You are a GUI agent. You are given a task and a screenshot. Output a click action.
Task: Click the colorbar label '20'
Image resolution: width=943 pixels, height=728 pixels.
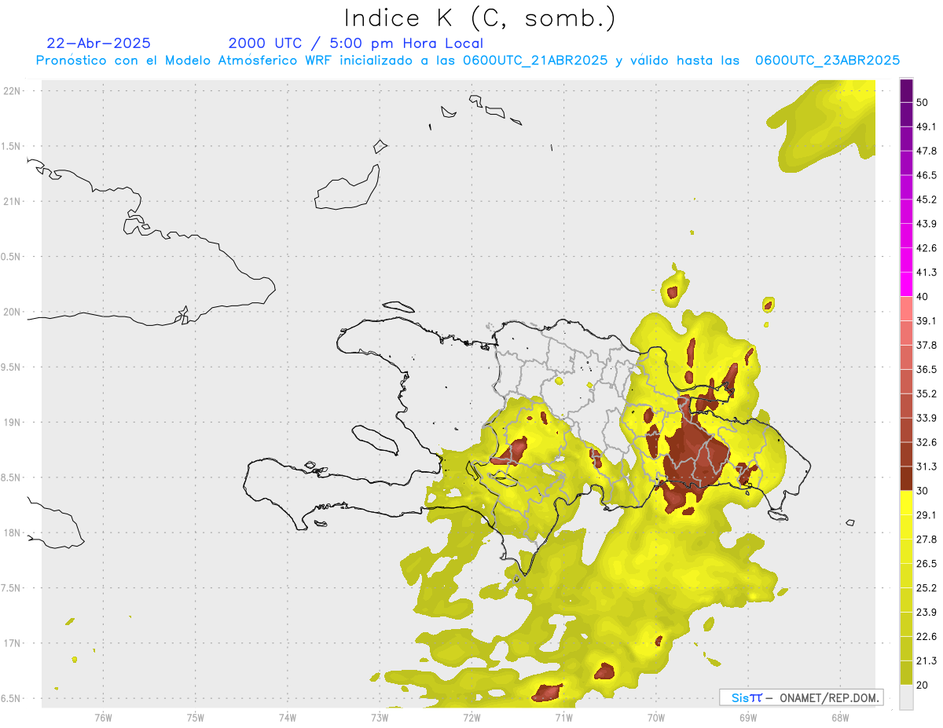coord(923,686)
